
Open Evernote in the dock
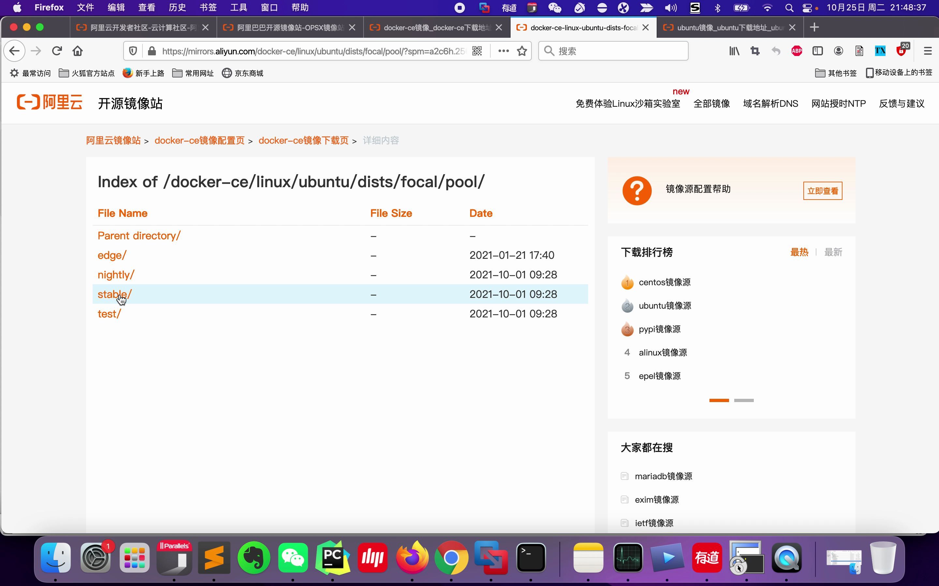253,557
